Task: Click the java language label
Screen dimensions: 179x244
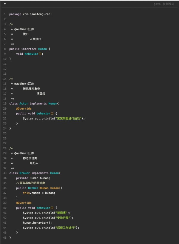Action: click(157, 4)
